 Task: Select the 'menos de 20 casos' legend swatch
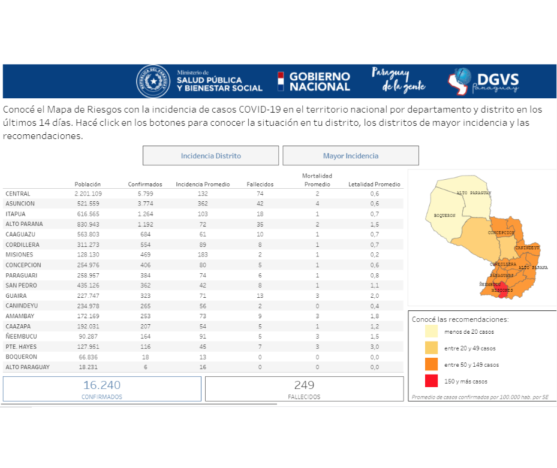(x=432, y=331)
